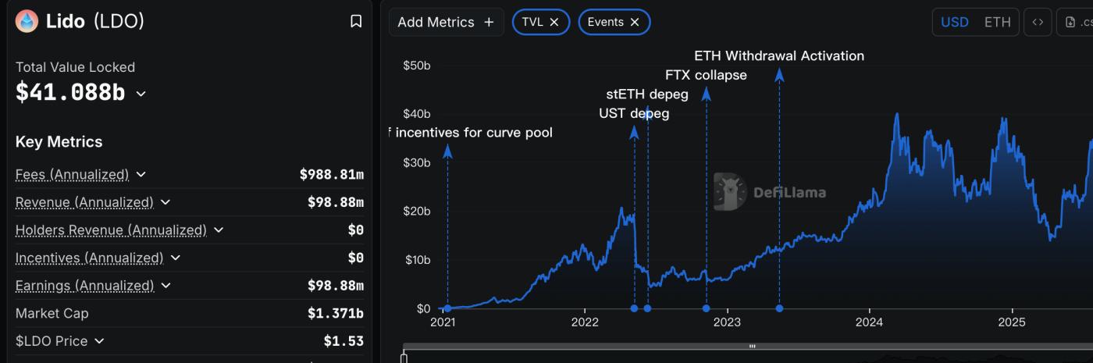Click the plus icon in Add Metrics

point(489,22)
